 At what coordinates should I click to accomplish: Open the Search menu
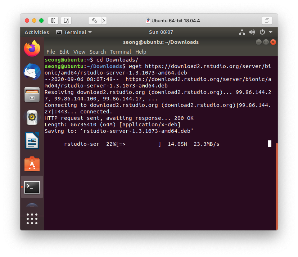point(98,52)
